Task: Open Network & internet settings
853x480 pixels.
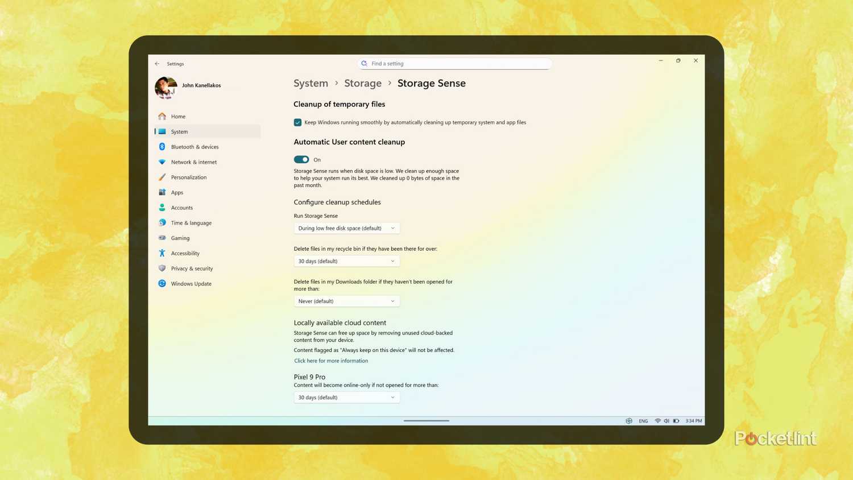Action: (x=163, y=162)
